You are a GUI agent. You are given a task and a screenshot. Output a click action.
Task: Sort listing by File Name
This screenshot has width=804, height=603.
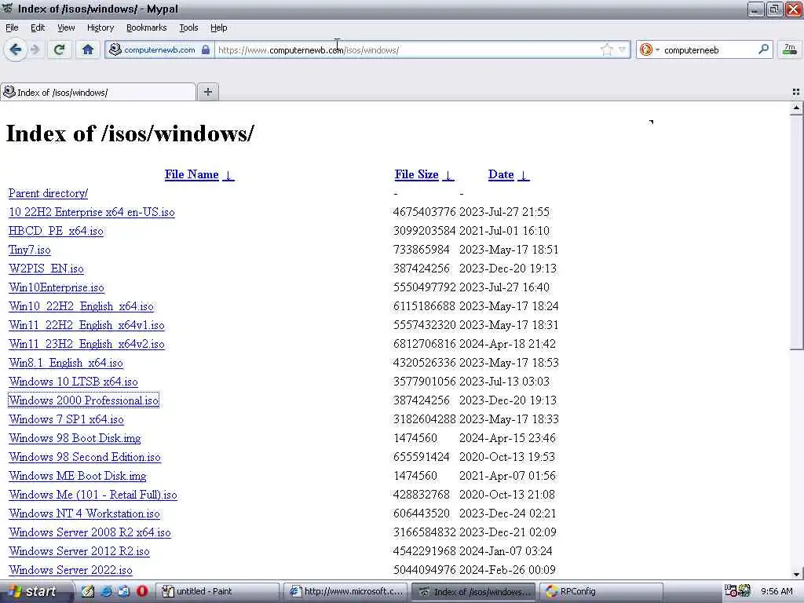pyautogui.click(x=192, y=174)
